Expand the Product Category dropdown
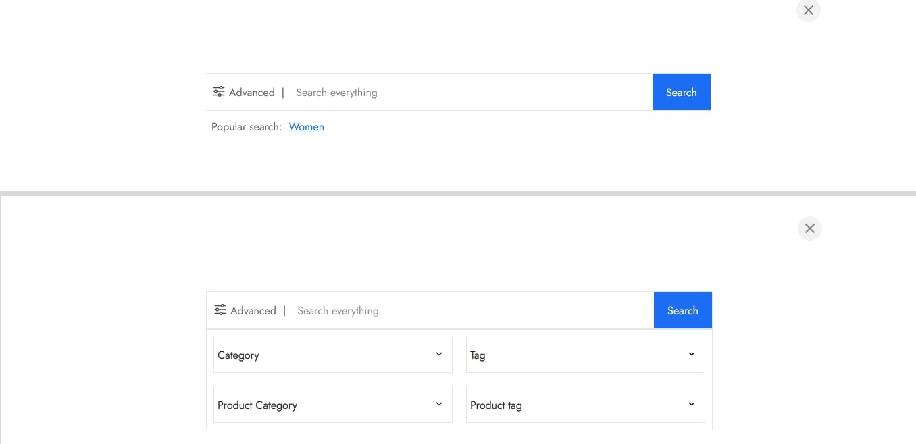Screen dimensions: 916x444 pos(332,405)
